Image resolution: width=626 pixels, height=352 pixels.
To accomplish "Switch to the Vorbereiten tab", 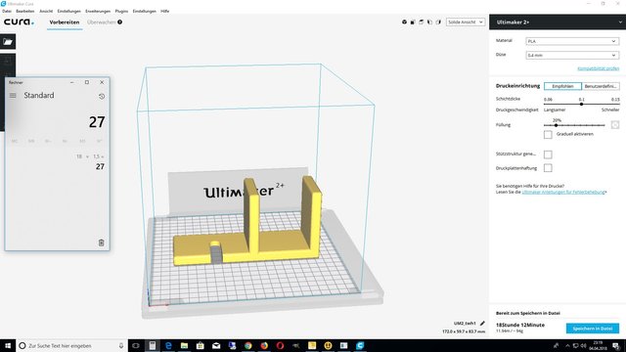I will click(x=65, y=22).
